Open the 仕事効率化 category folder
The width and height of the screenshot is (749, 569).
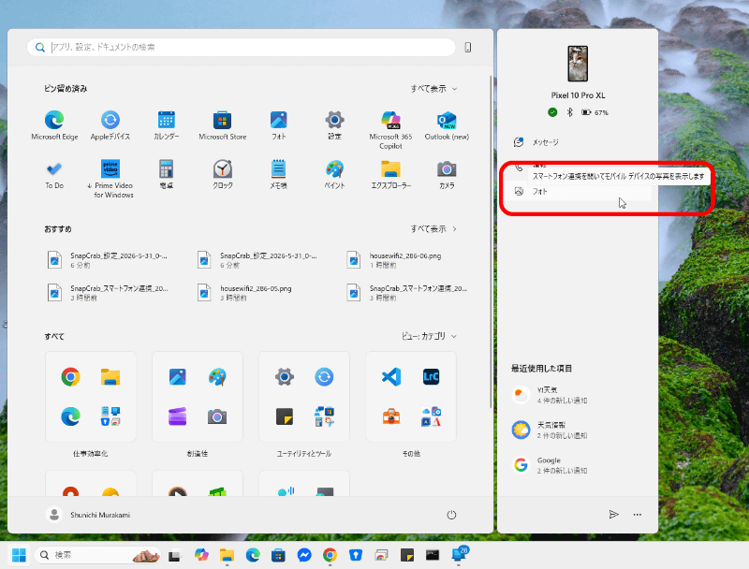[91, 397]
